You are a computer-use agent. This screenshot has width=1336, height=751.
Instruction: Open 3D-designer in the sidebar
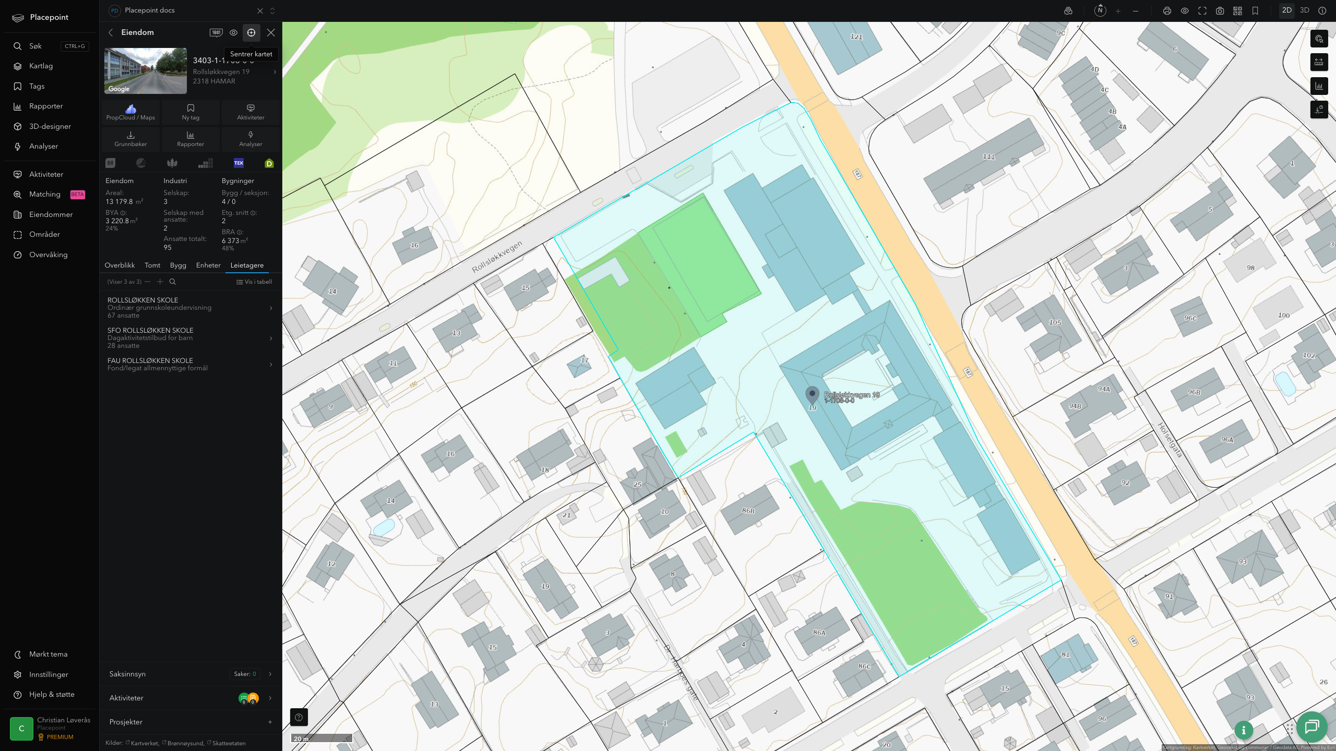pyautogui.click(x=51, y=126)
